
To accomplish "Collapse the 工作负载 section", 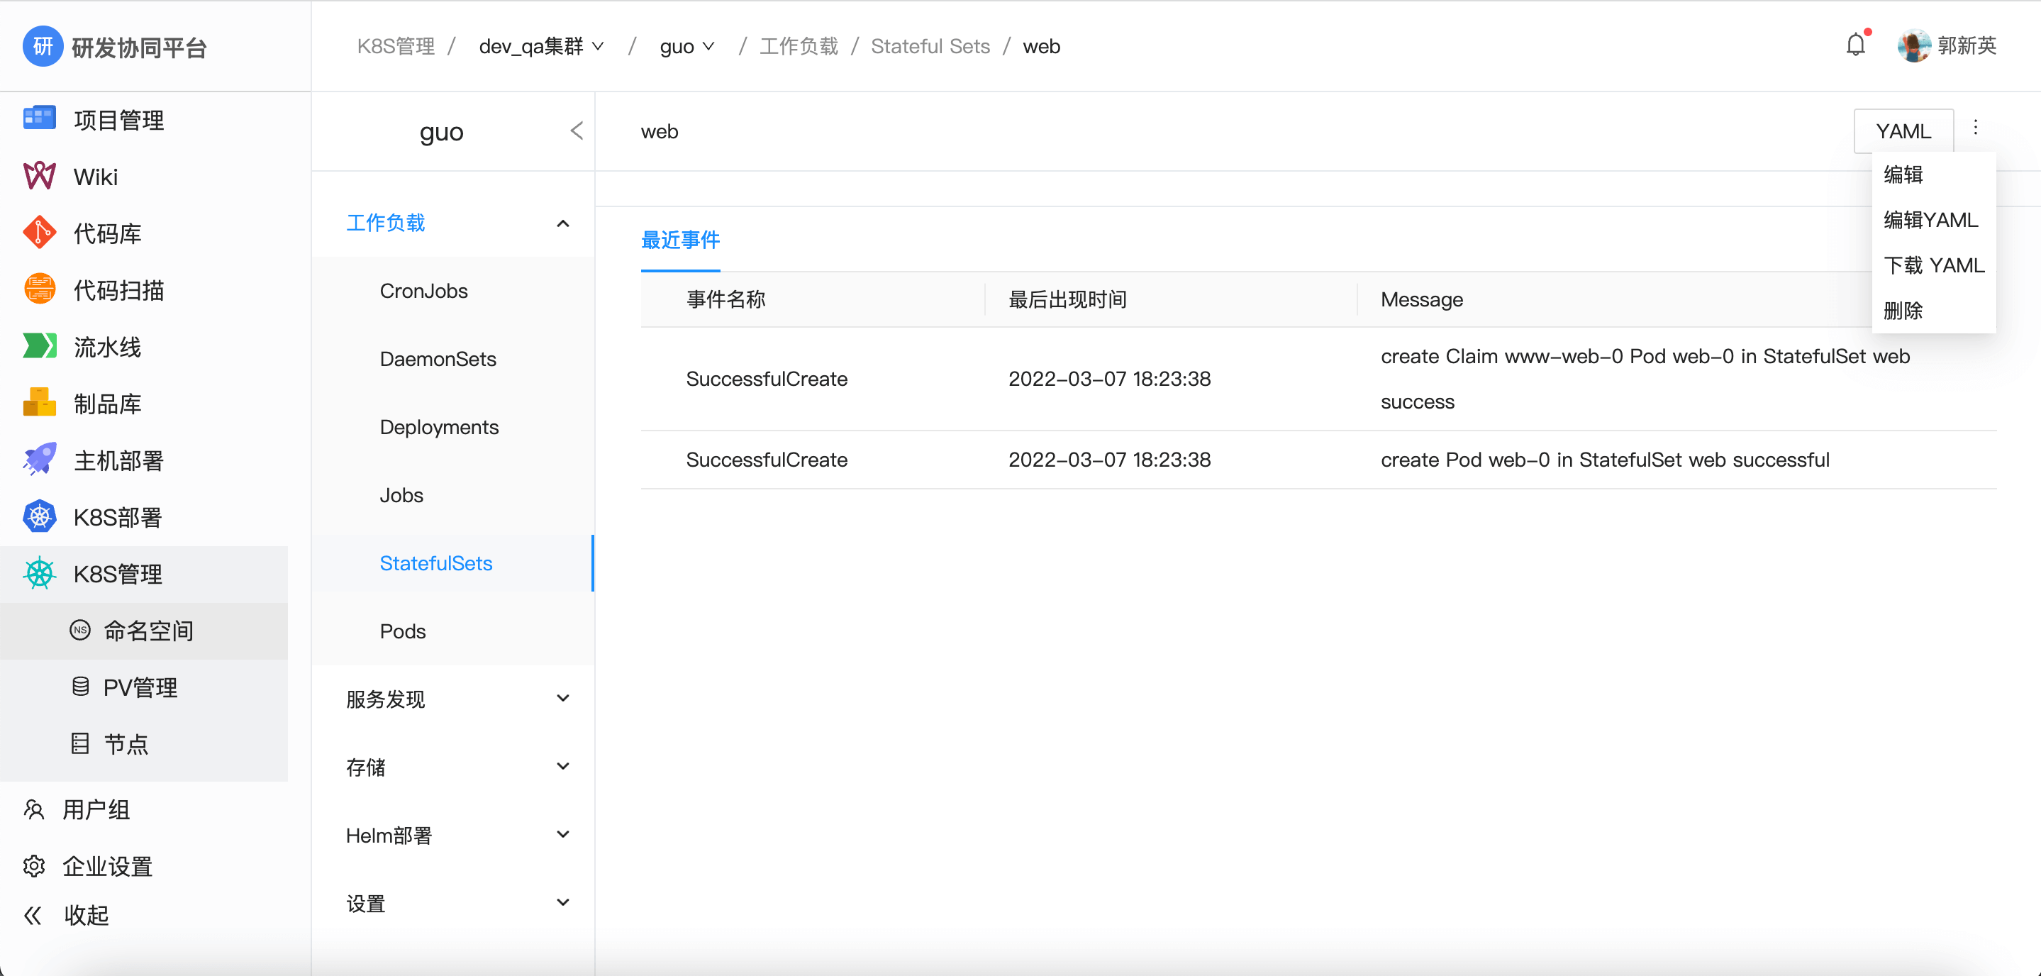I will point(562,223).
